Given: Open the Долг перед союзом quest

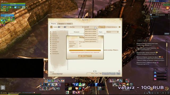Looking at the screenshot, I should [x=146, y=53].
